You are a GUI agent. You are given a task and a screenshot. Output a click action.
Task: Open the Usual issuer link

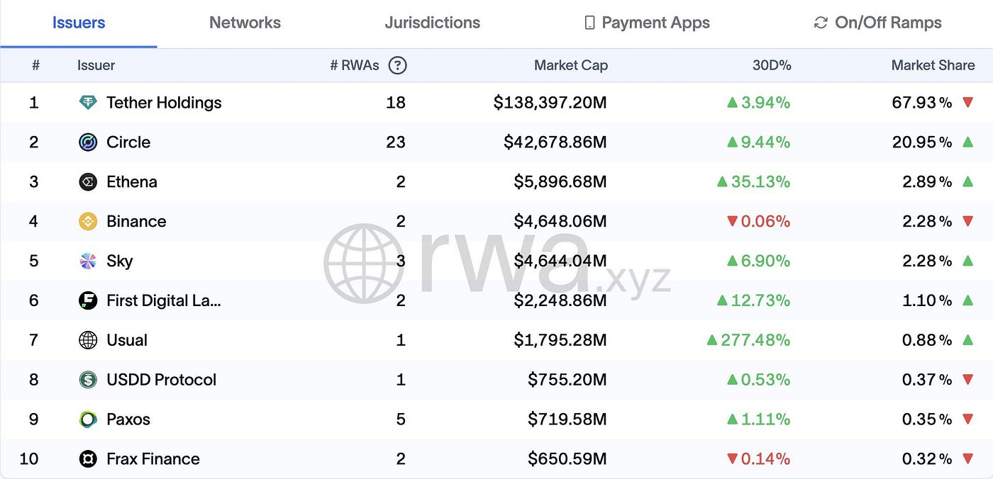pyautogui.click(x=127, y=340)
